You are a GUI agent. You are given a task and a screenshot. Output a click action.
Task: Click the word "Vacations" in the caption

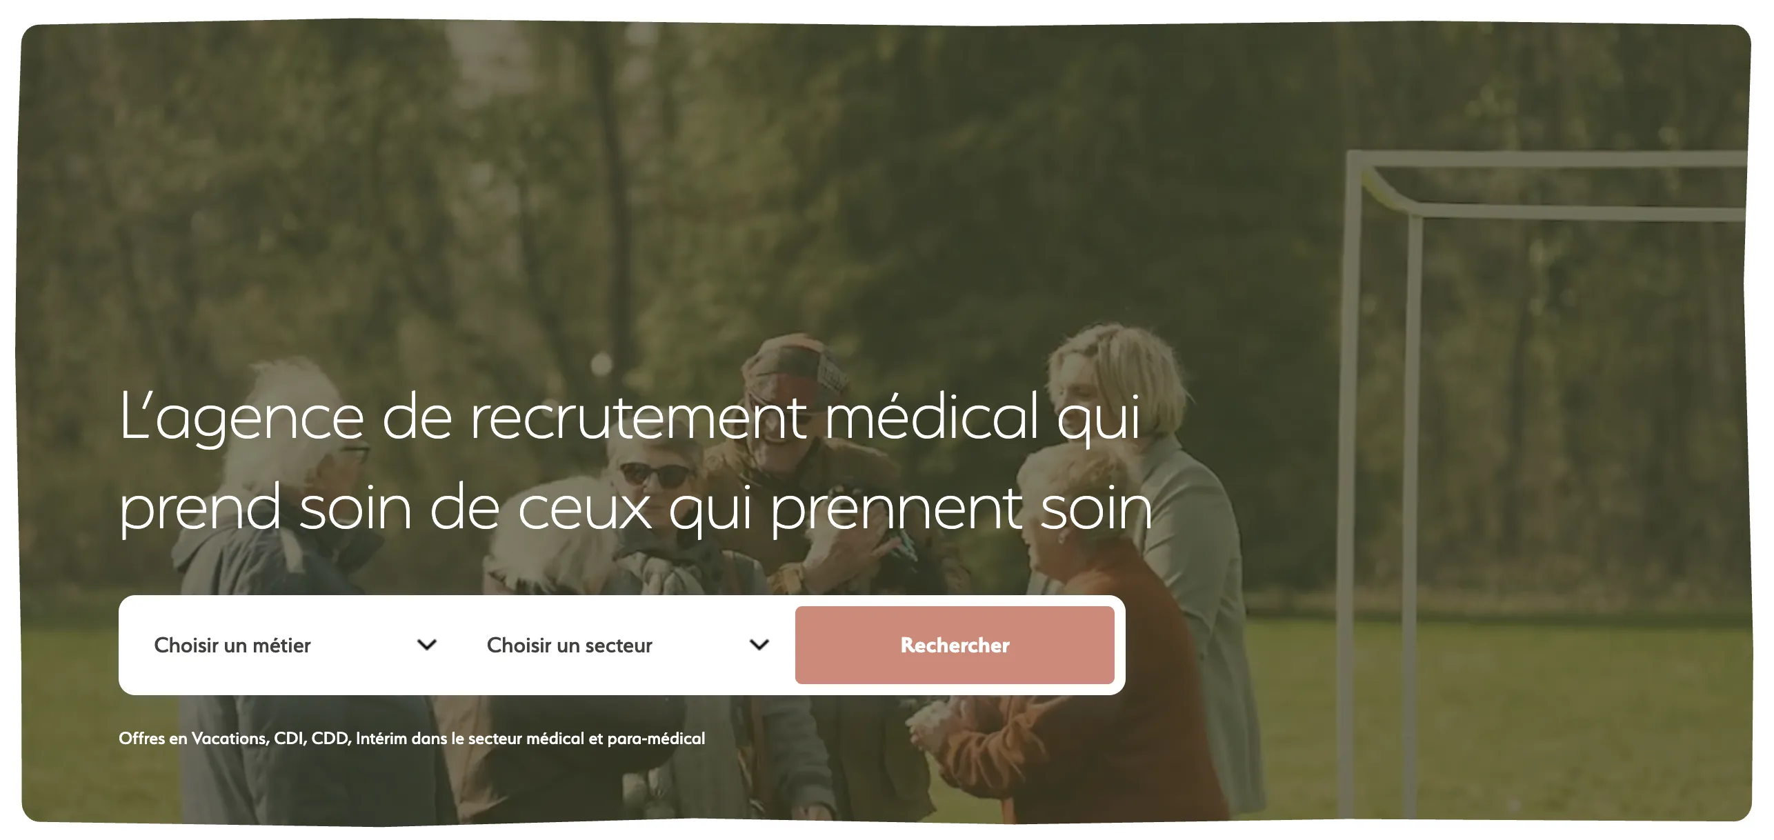(230, 739)
